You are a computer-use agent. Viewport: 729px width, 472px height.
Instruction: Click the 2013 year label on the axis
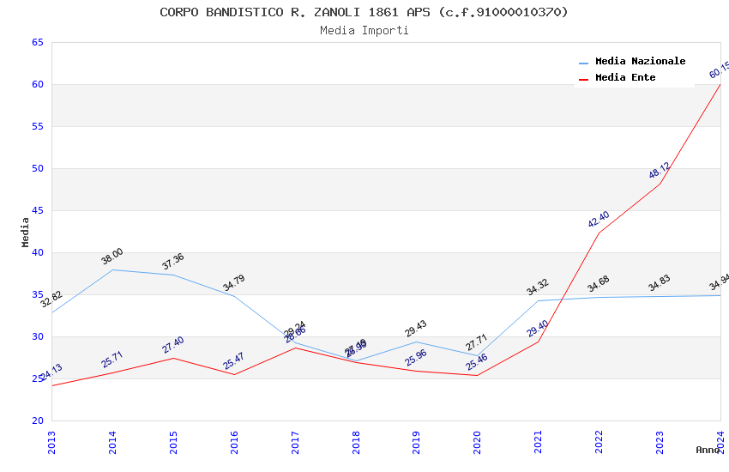[x=51, y=442]
